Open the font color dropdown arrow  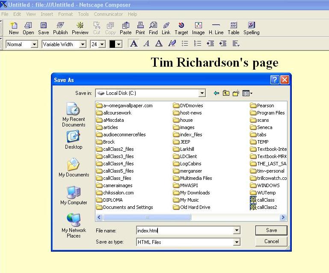(x=119, y=44)
